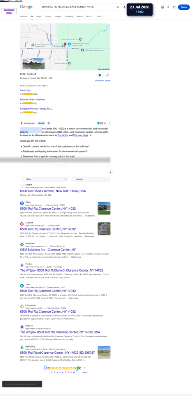Click the MyEListing result favicon

click(22, 347)
